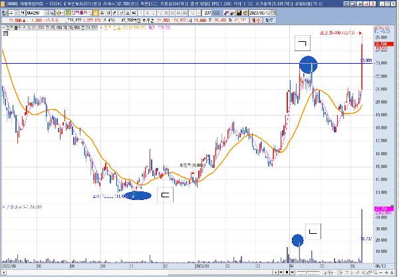Select the minute (분) chart period button
This screenshot has width=399, height=277.
coord(122,13)
